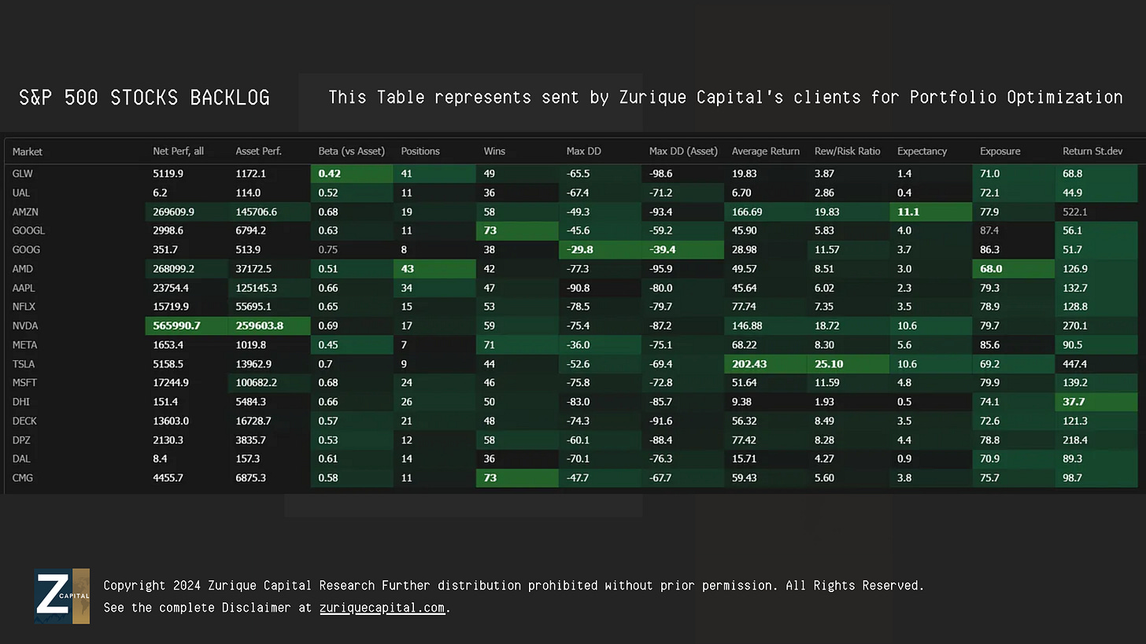The image size is (1146, 644).
Task: Sort by Net Perf, all column header
Action: coord(179,151)
